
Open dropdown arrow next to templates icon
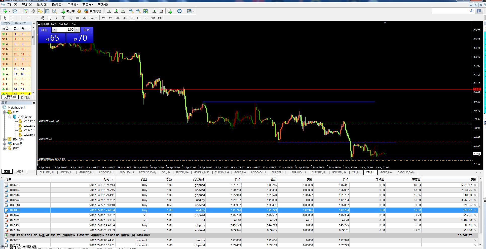[194, 11]
